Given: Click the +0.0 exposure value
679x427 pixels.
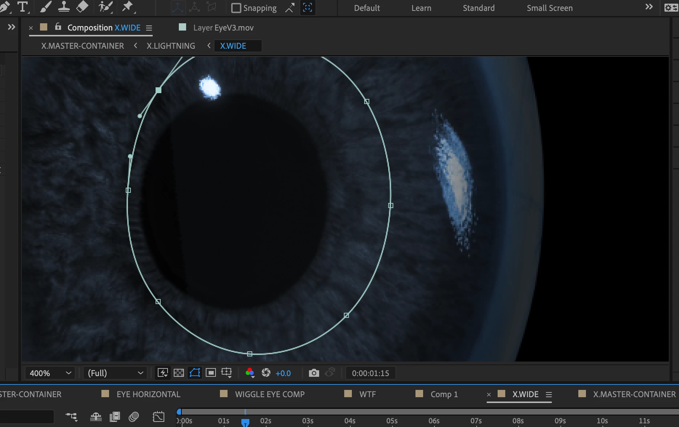Looking at the screenshot, I should [283, 374].
